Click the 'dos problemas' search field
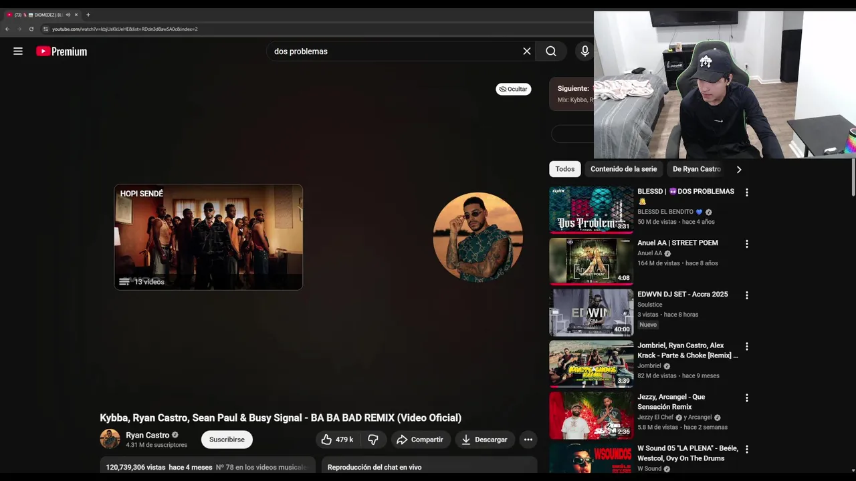856x481 pixels. tap(395, 51)
